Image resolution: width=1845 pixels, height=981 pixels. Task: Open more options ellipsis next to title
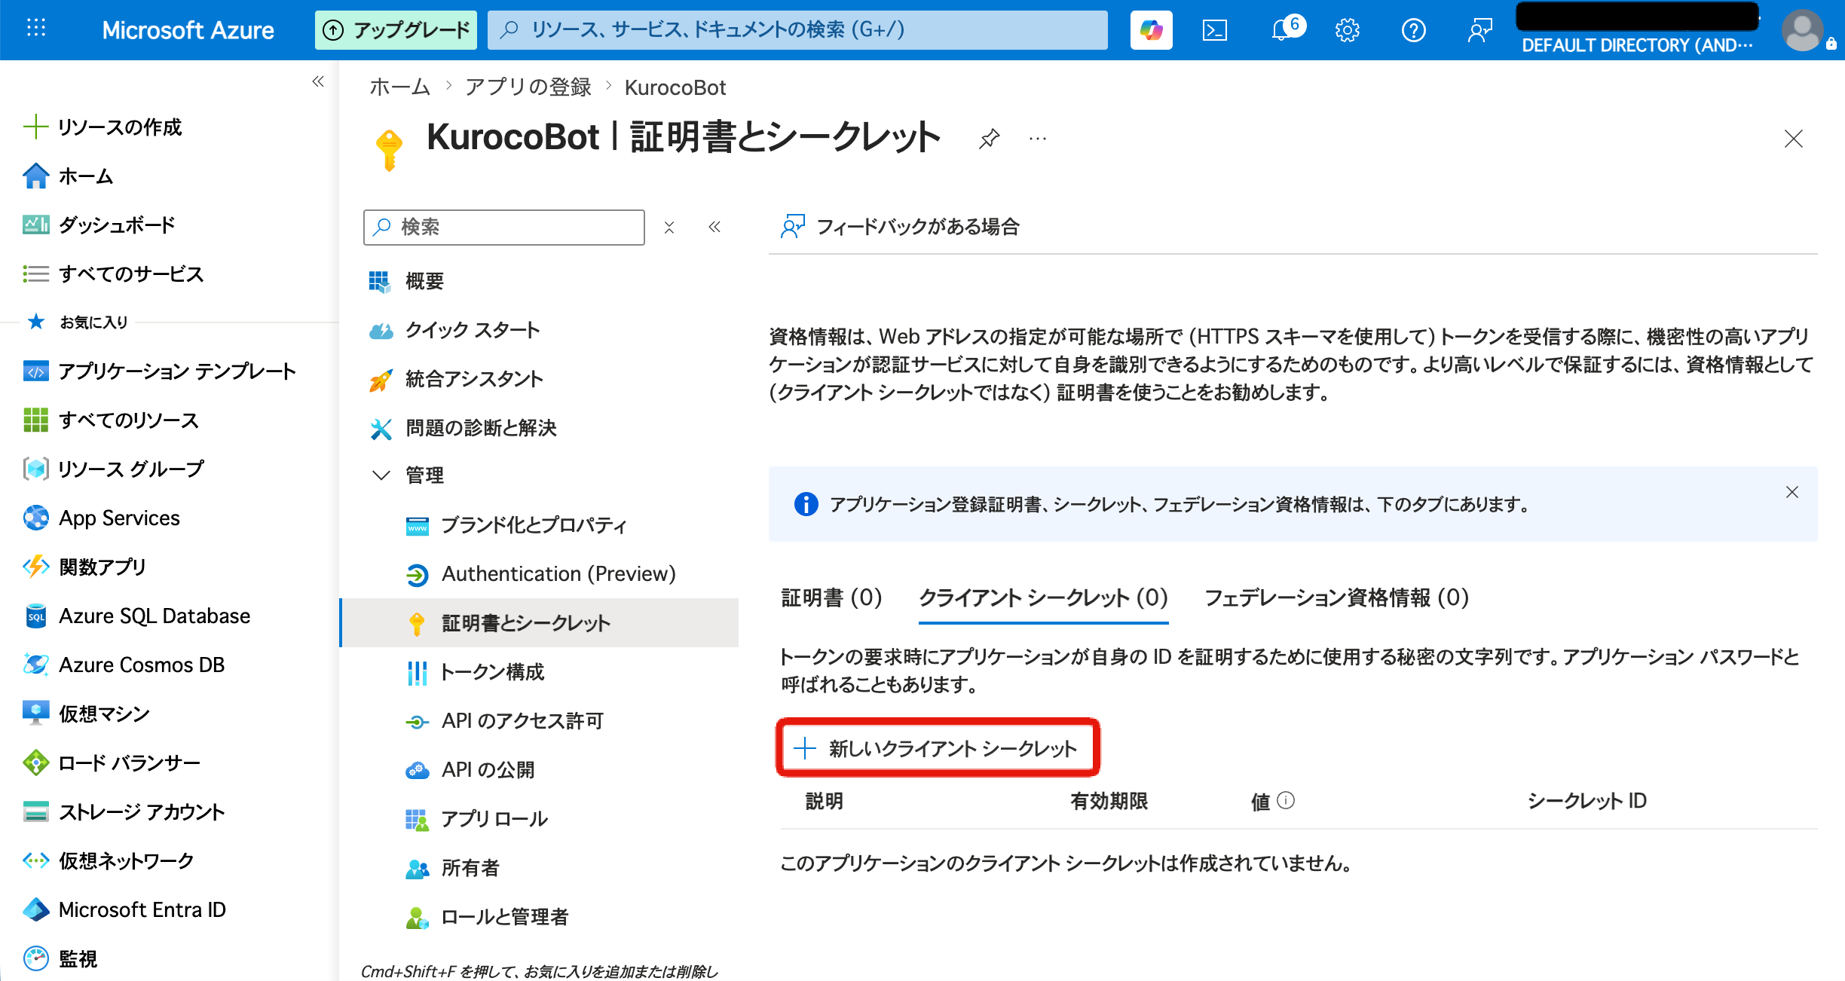click(x=1038, y=139)
